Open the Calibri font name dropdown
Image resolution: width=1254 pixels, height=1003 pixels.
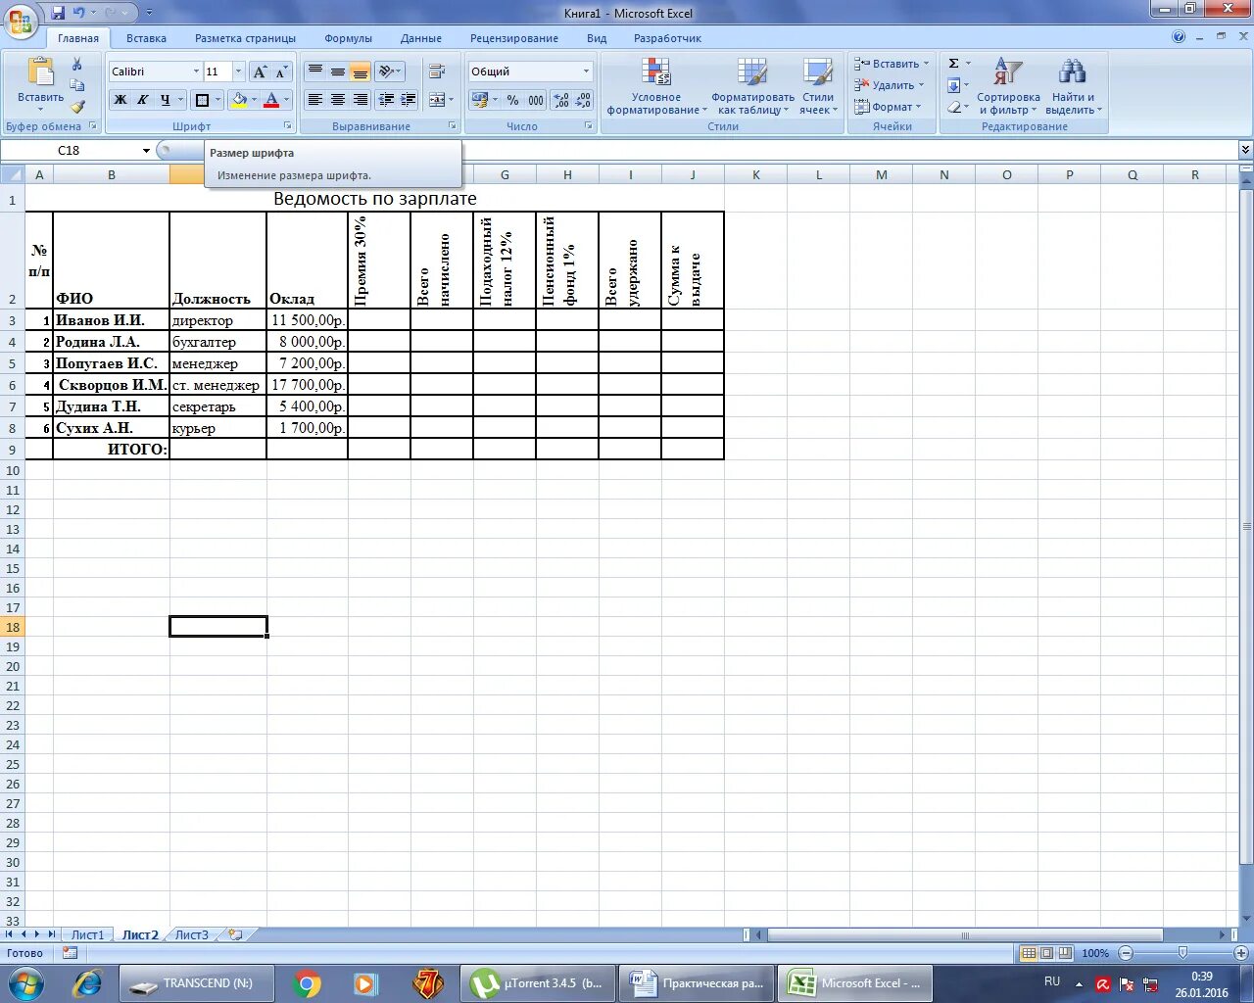pos(196,72)
